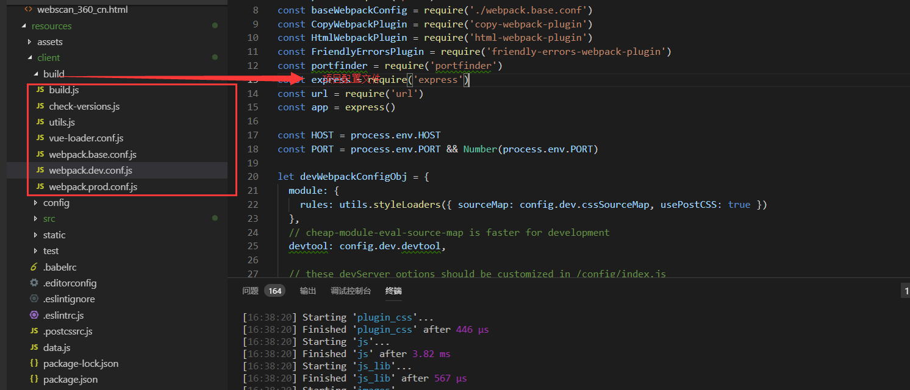Image resolution: width=910 pixels, height=390 pixels.
Task: Click the JS icon beside webpack.base.conf.js
Action: 40,154
